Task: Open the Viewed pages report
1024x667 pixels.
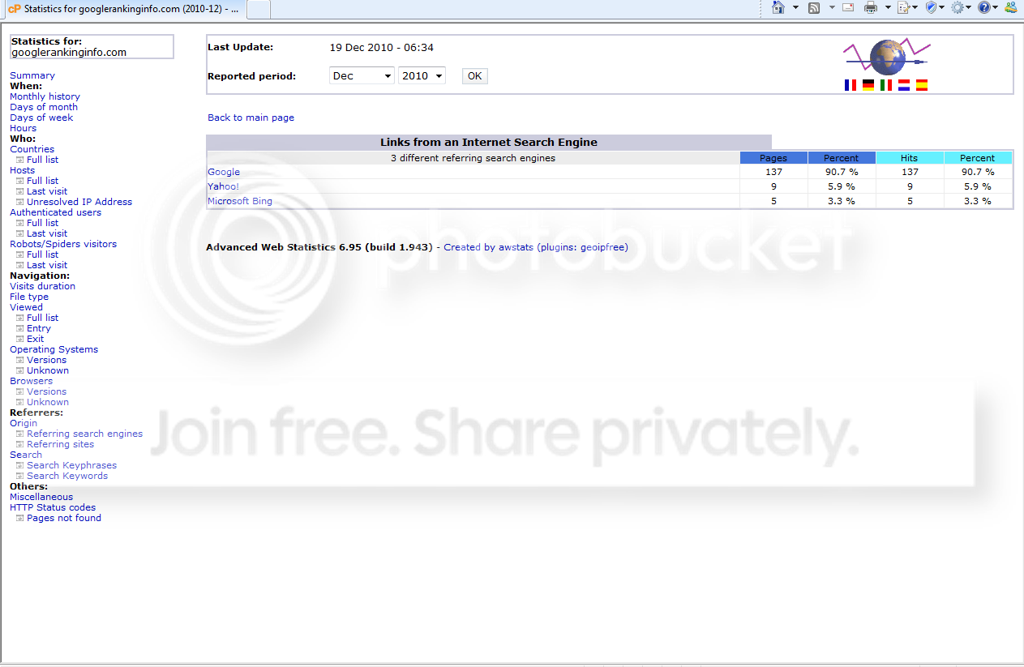Action: [x=26, y=307]
